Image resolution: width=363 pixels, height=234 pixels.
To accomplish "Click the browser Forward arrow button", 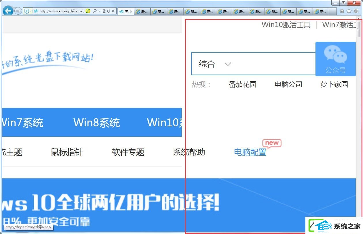I will point(18,11).
